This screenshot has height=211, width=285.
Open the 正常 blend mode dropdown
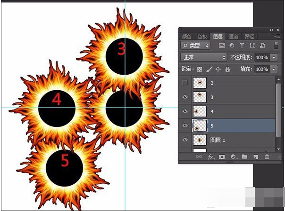pos(204,57)
